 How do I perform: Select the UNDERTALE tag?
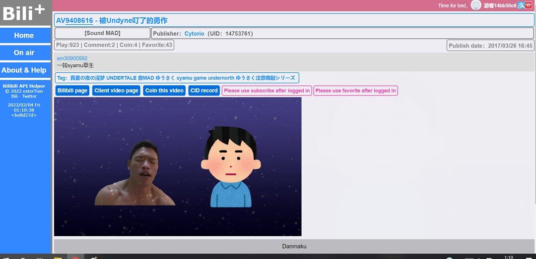[122, 78]
